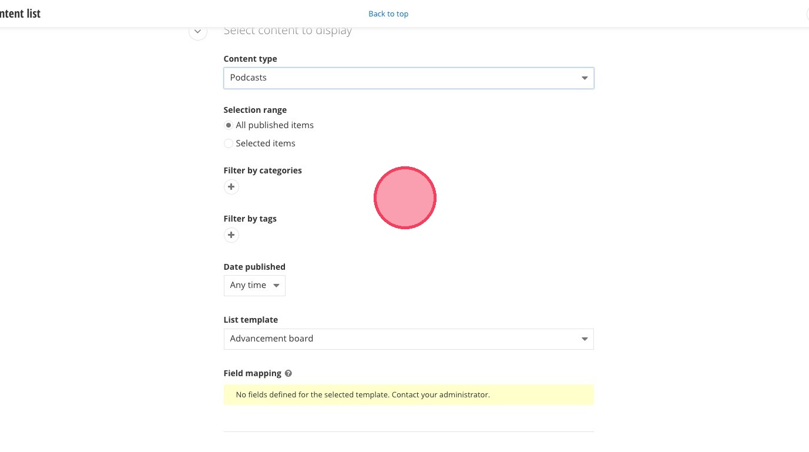The height and width of the screenshot is (452, 809).
Task: Click the Filter by categories label
Action: coord(263,170)
